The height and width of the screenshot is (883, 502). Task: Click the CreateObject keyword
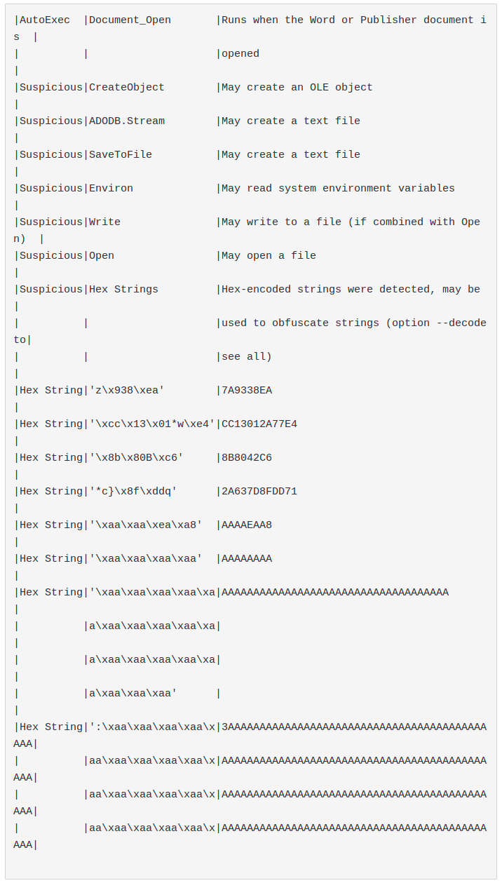click(x=126, y=88)
